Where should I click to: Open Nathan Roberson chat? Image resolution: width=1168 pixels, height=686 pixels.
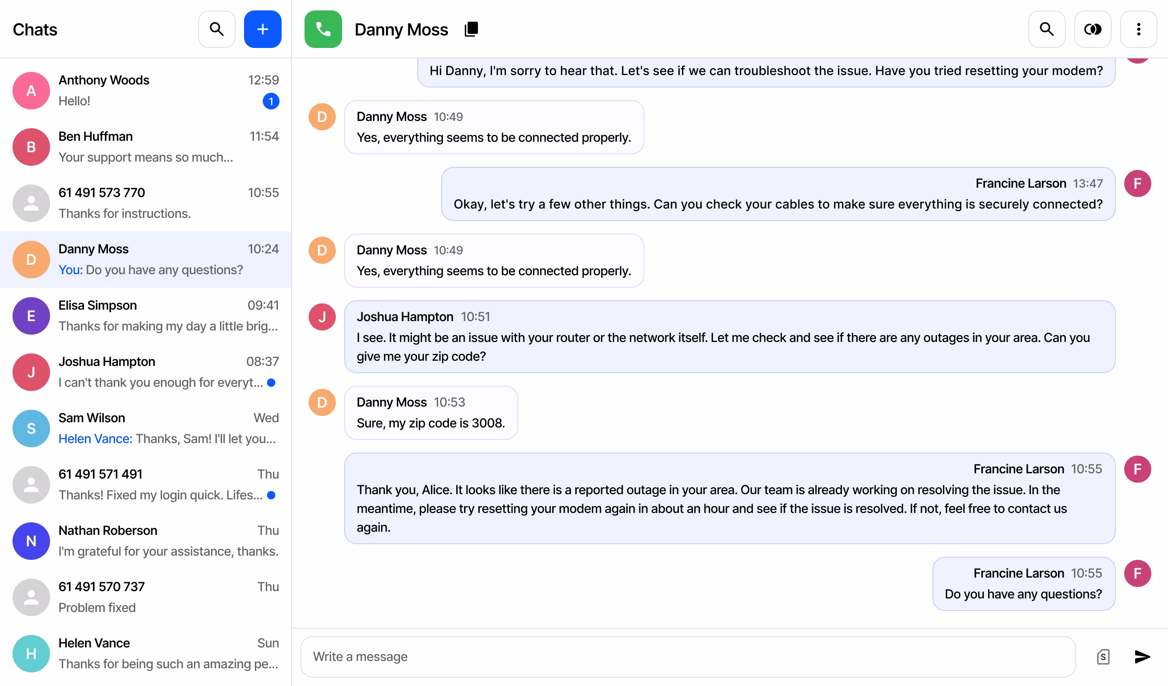coord(146,541)
